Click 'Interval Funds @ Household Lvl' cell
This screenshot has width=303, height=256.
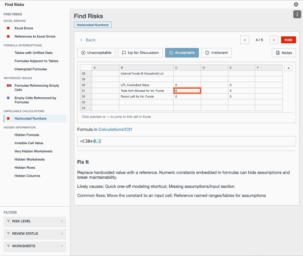[146, 73]
